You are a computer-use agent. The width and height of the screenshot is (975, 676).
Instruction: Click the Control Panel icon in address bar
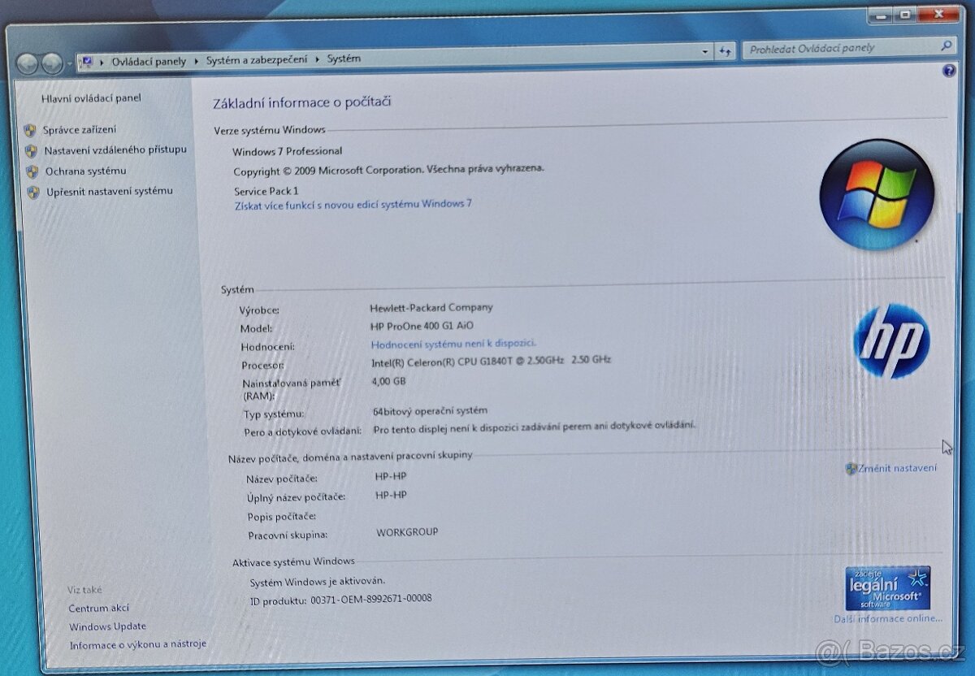tap(86, 61)
